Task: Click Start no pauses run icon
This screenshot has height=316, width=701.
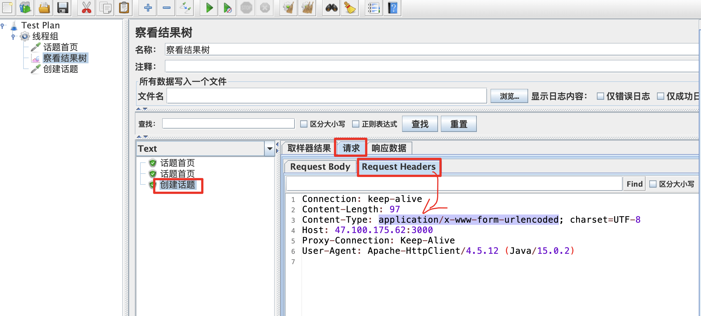Action: pyautogui.click(x=227, y=8)
